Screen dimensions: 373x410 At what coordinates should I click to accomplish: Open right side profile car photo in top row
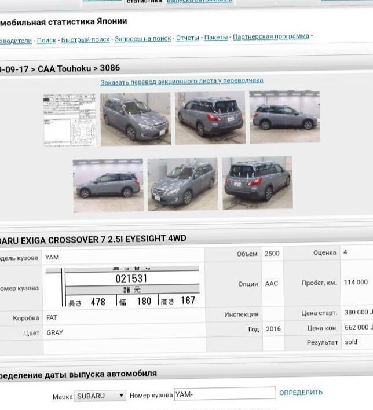click(x=284, y=116)
